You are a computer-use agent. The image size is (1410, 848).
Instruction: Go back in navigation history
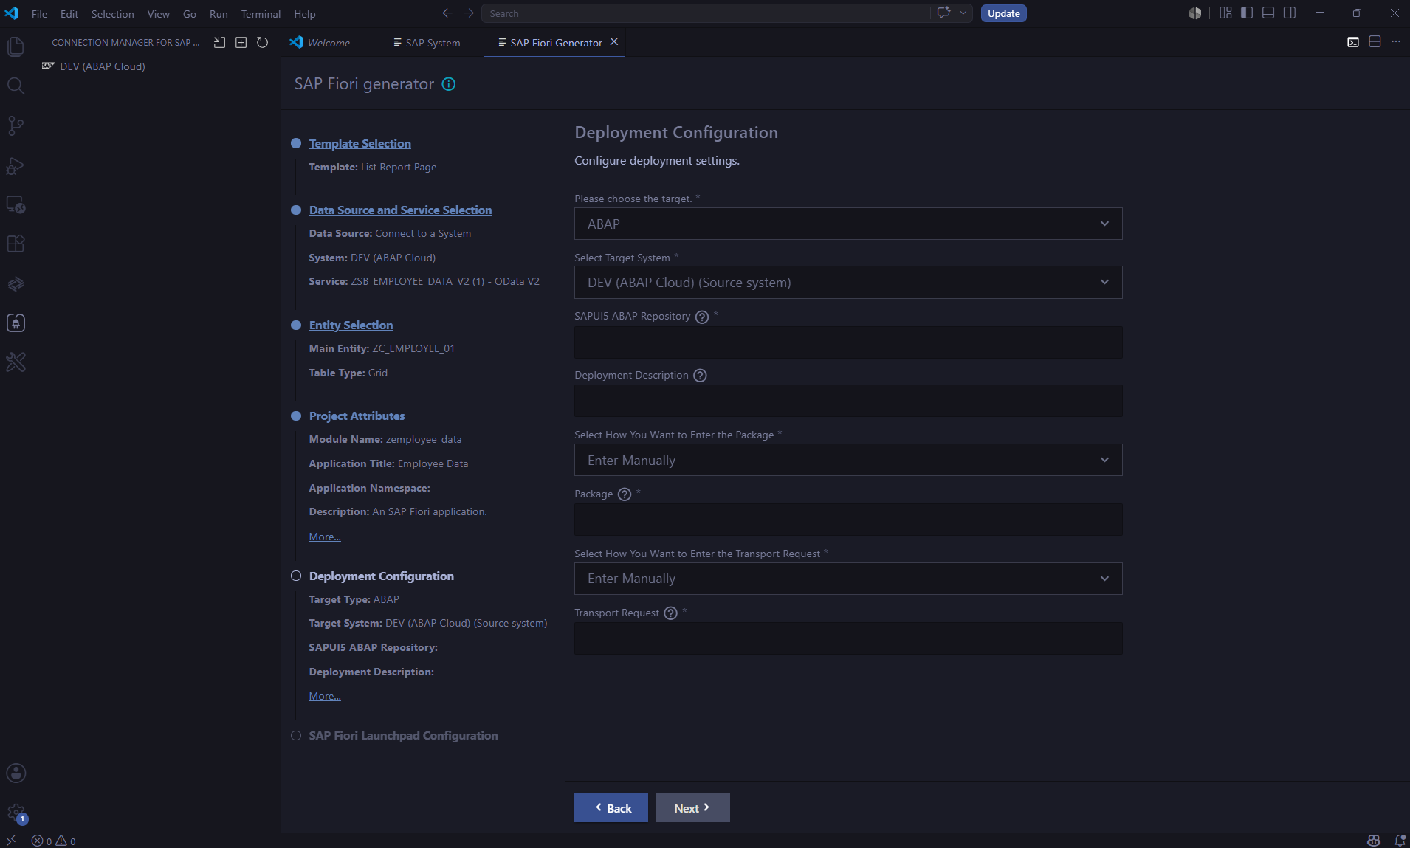[x=447, y=13]
